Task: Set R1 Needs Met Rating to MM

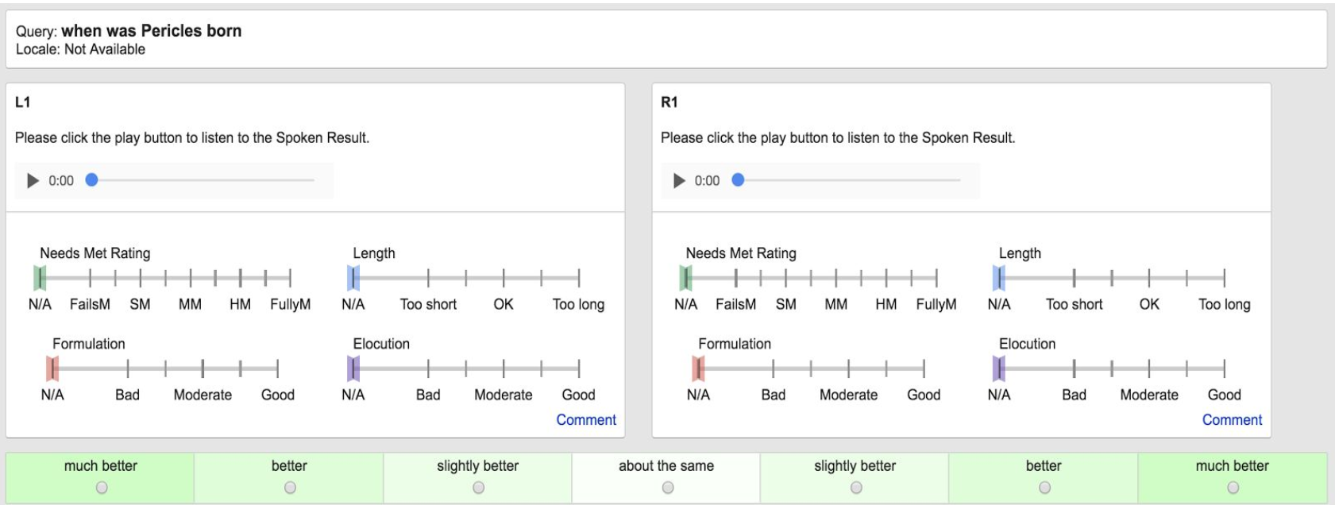Action: [x=835, y=278]
